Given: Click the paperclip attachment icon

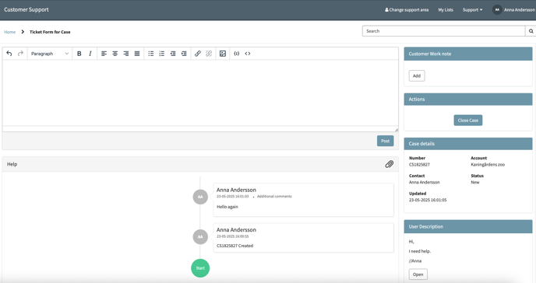Looking at the screenshot, I should 389,164.
